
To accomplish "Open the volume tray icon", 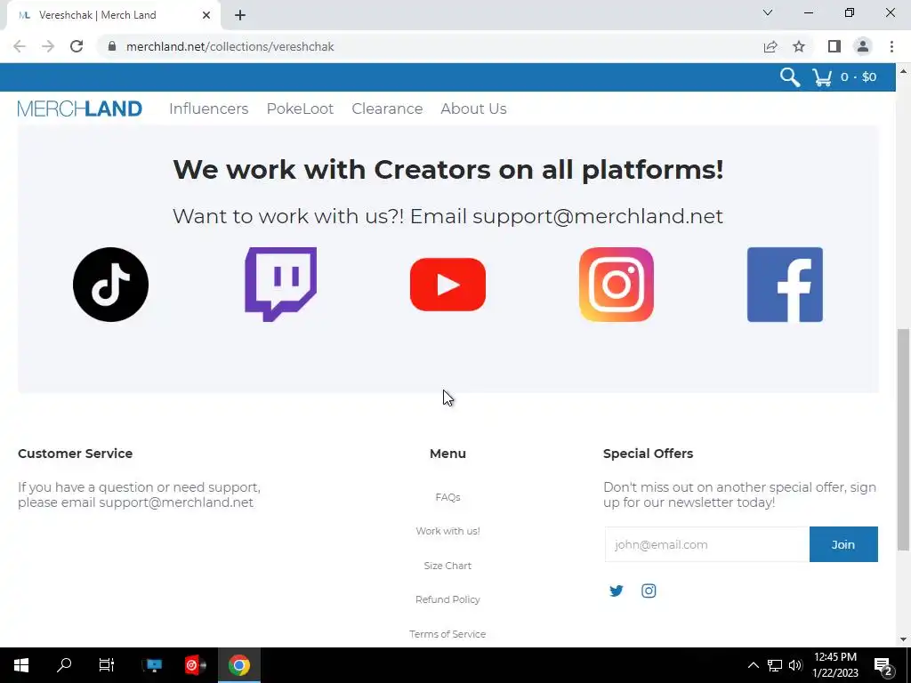I will point(795,665).
